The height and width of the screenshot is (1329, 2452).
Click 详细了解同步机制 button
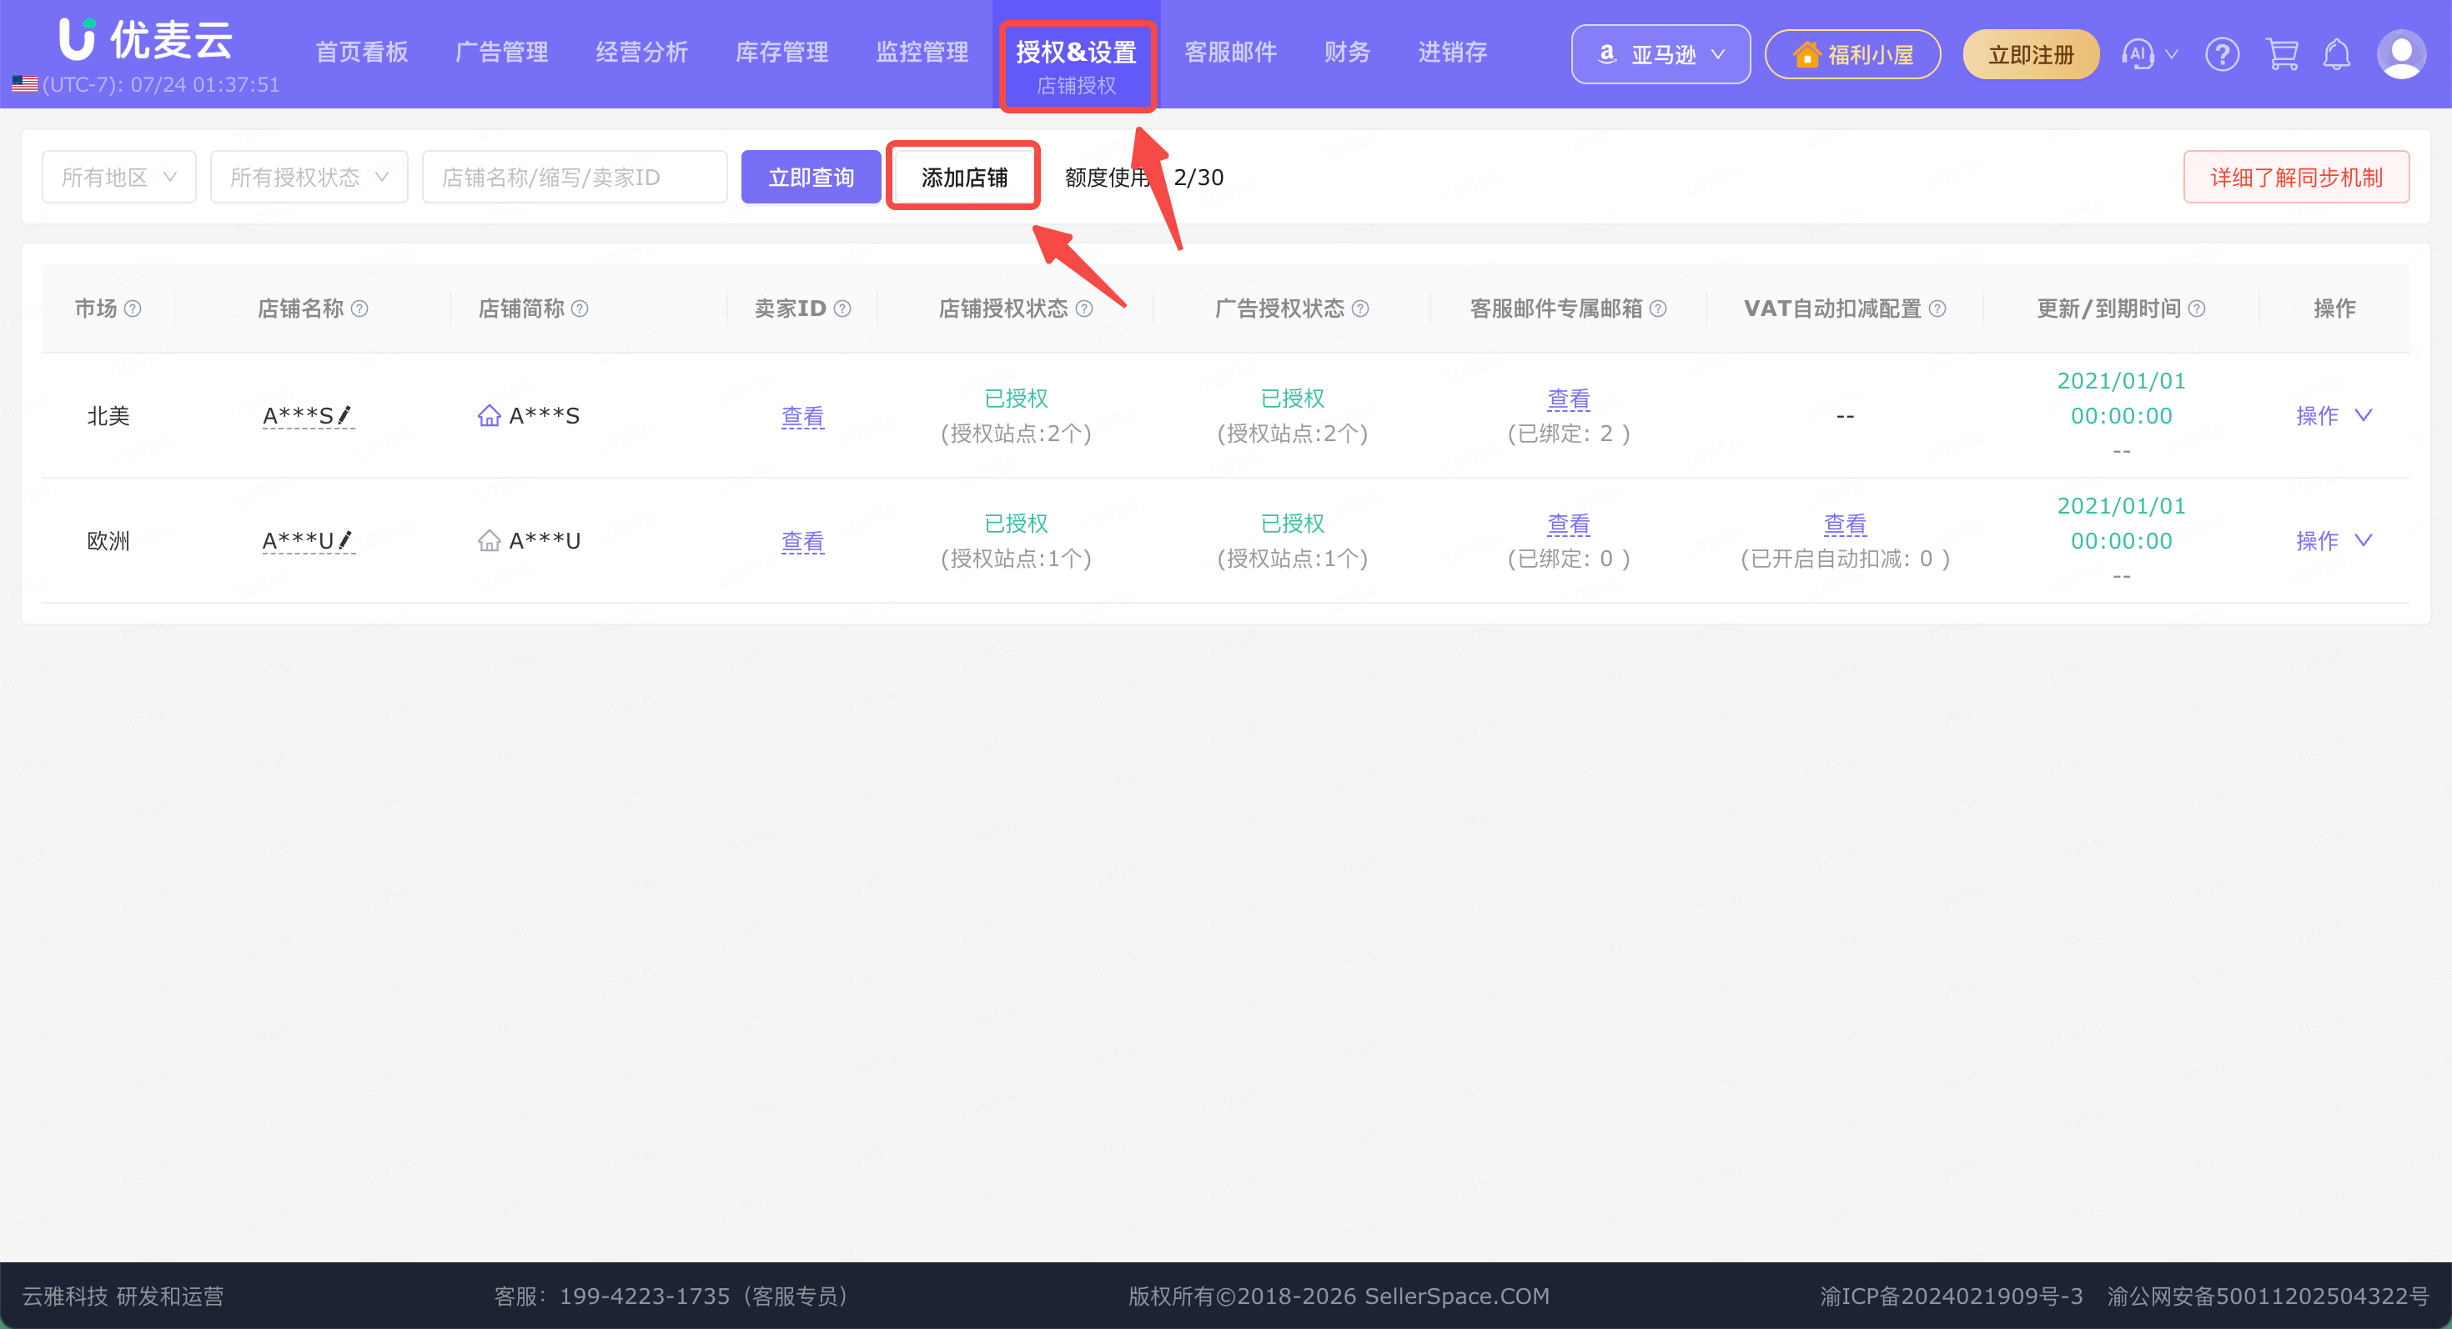click(2296, 177)
